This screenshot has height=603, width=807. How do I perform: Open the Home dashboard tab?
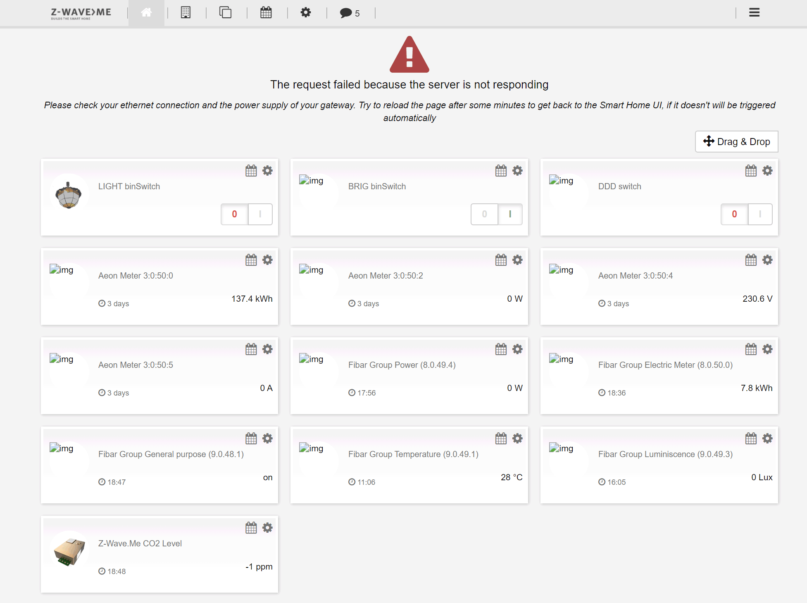[146, 13]
